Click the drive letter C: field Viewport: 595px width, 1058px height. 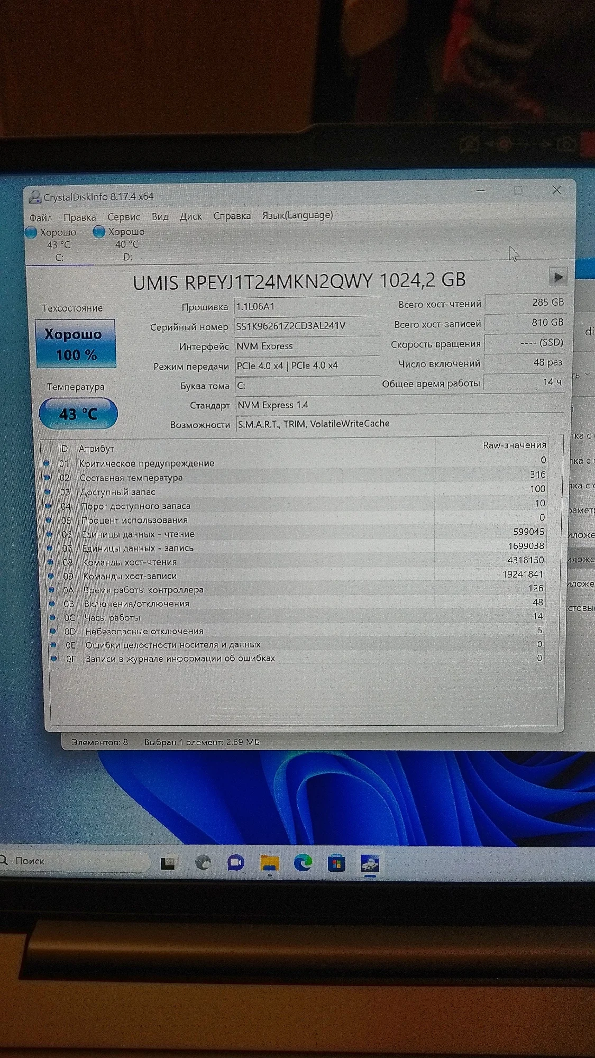click(x=307, y=385)
